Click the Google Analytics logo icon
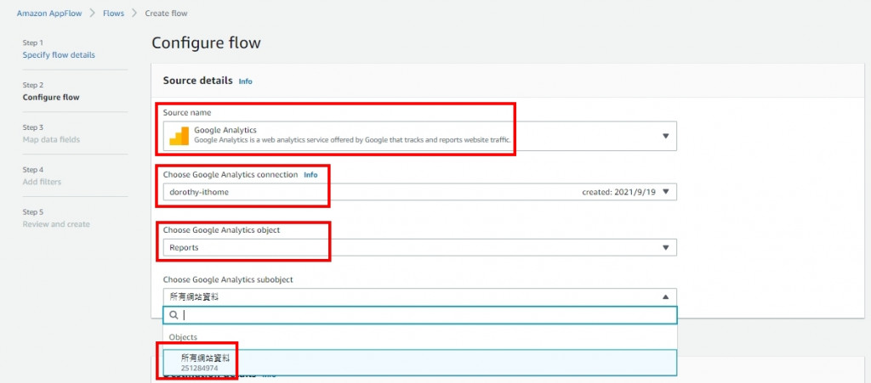 pyautogui.click(x=179, y=136)
